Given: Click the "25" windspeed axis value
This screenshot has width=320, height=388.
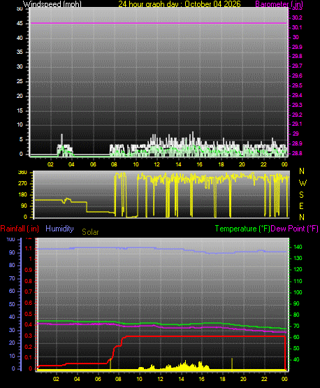Looking at the screenshot, I should coord(20,81).
